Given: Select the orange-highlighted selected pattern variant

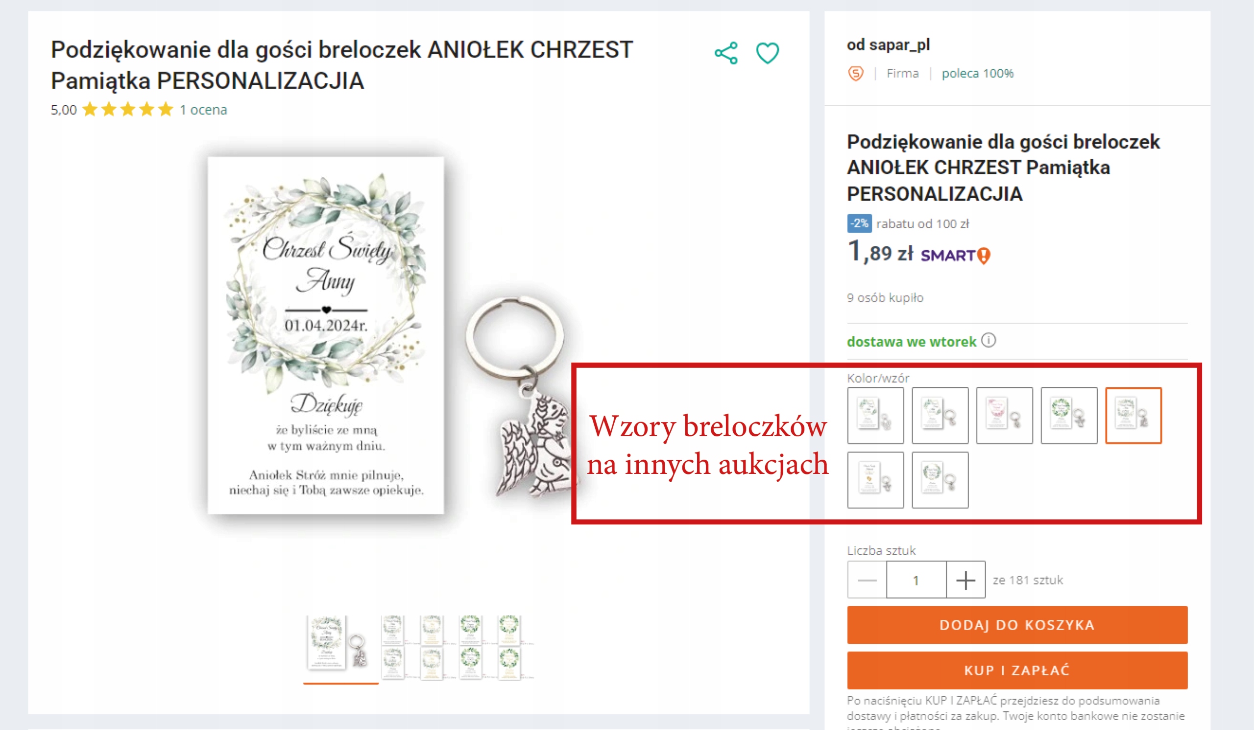Looking at the screenshot, I should (x=1133, y=416).
